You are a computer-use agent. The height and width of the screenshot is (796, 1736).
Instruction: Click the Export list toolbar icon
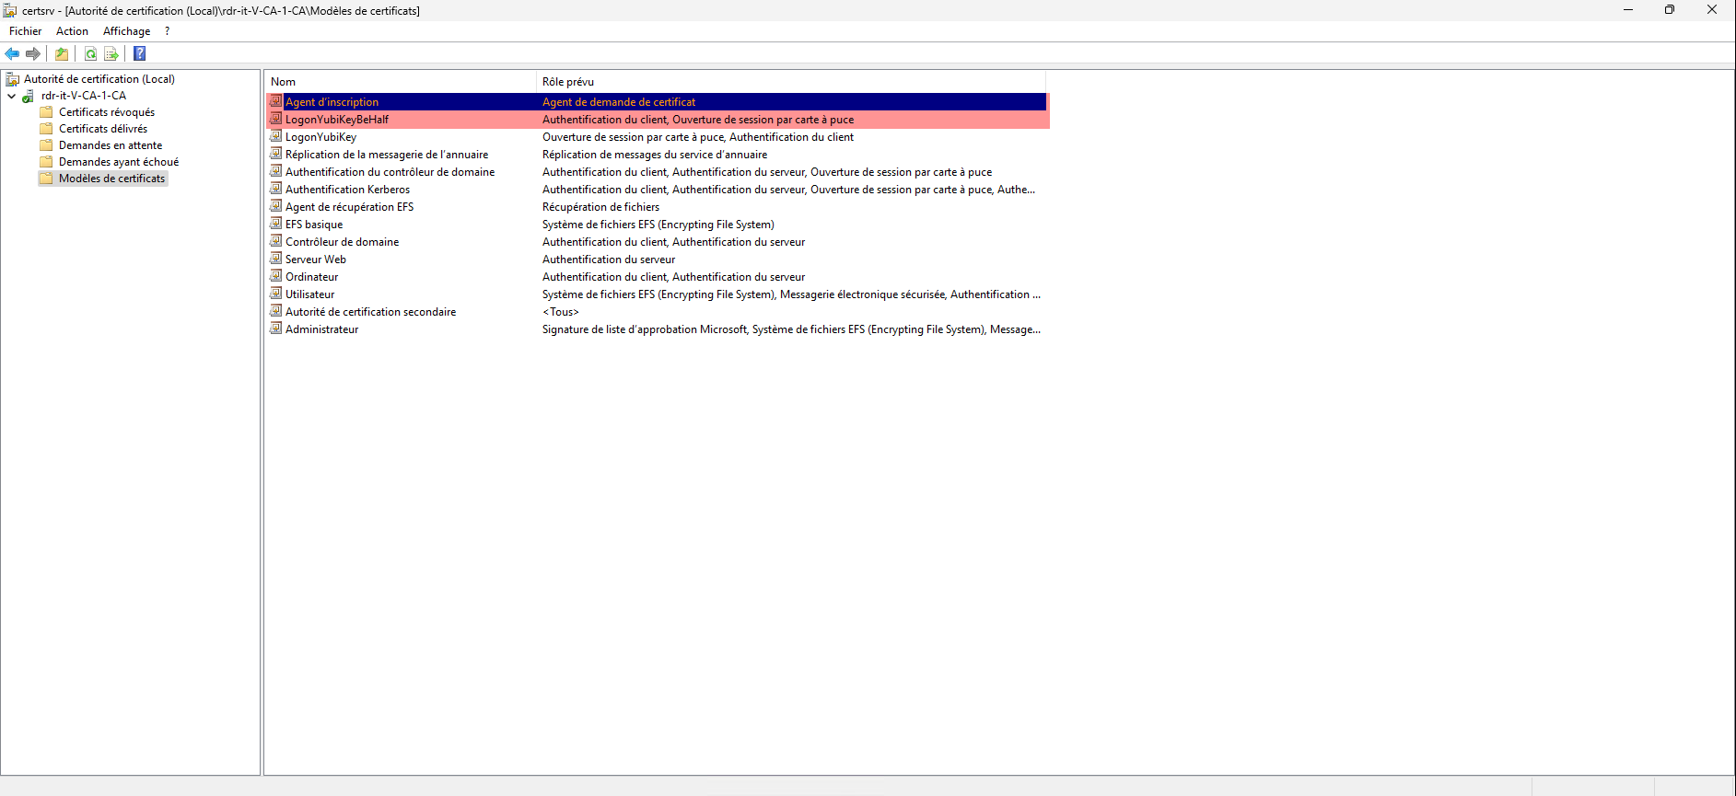click(x=111, y=54)
